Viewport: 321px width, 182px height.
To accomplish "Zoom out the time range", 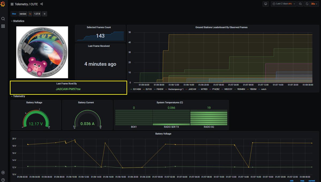I will (300, 4).
